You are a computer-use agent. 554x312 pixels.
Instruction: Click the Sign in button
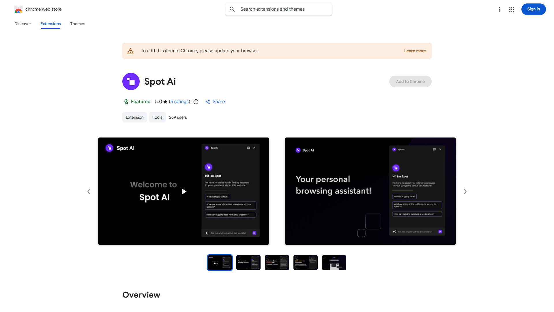(533, 9)
